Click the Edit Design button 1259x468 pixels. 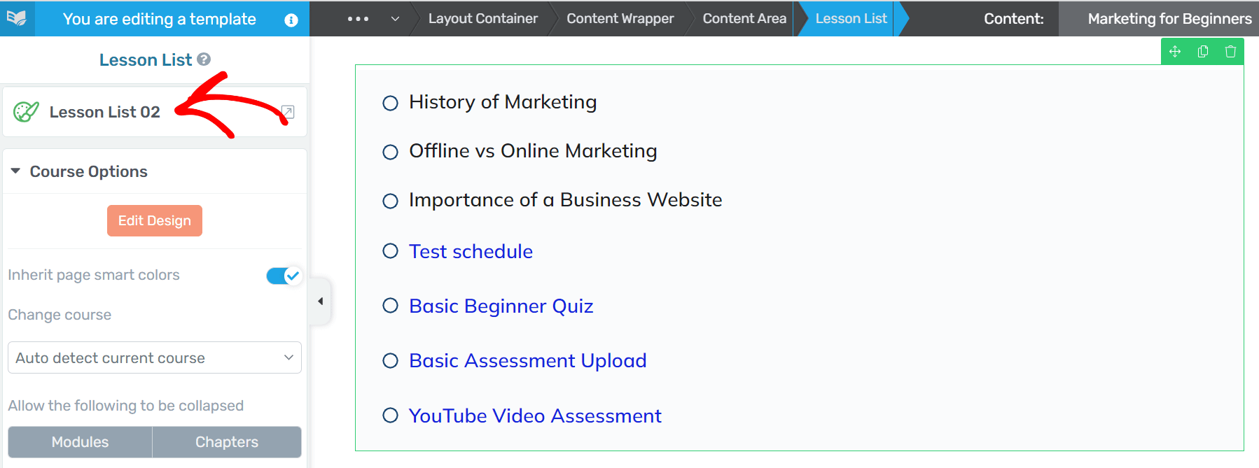pos(155,220)
